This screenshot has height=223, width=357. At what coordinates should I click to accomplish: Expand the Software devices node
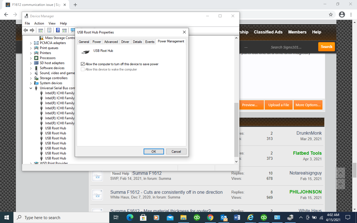[31, 68]
